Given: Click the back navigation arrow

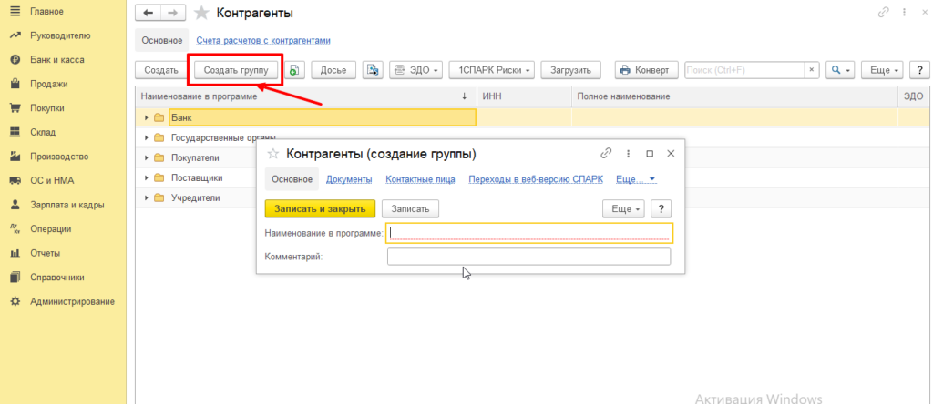Looking at the screenshot, I should click(x=149, y=13).
